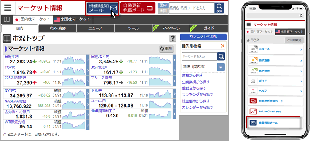Tap the 株価通知メール envelope icon on phone
Screen dimensions: 310x141
(253, 123)
